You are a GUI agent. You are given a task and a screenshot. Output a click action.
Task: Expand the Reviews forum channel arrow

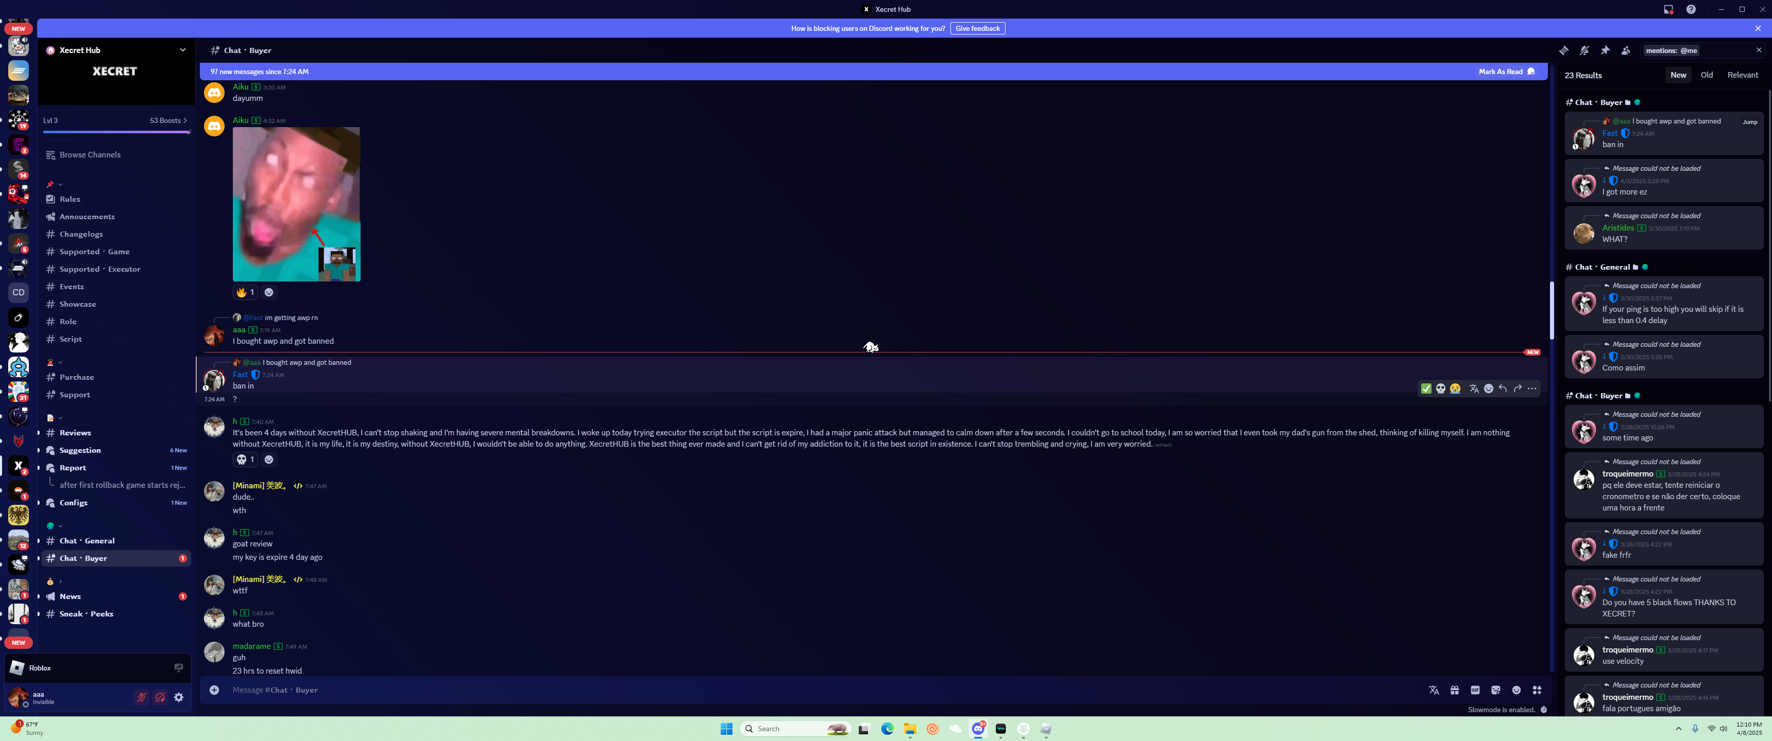pos(39,432)
